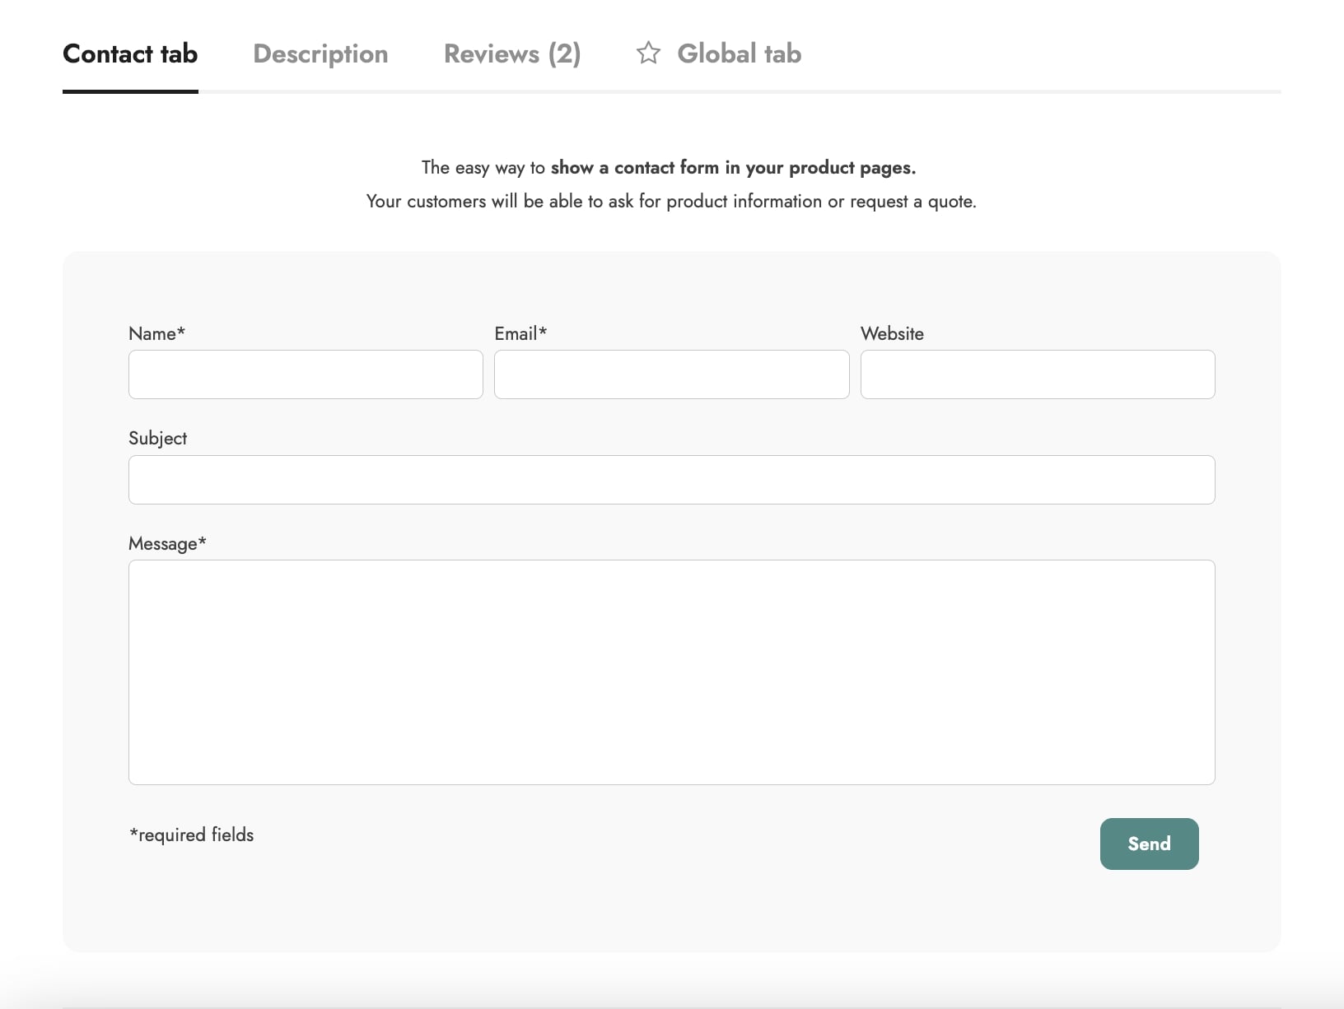This screenshot has height=1009, width=1344.
Task: Click the *required fields note
Action: [191, 835]
